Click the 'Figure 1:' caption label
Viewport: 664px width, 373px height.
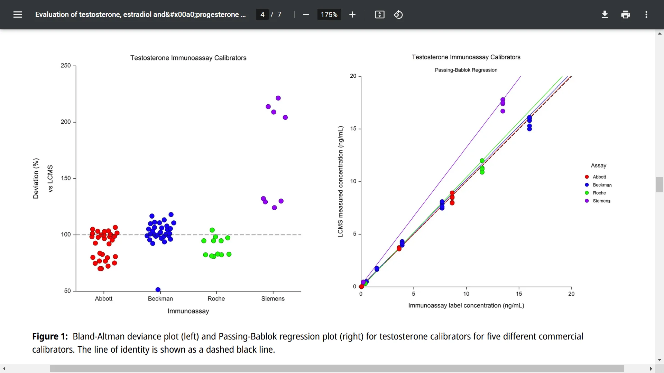coord(50,336)
